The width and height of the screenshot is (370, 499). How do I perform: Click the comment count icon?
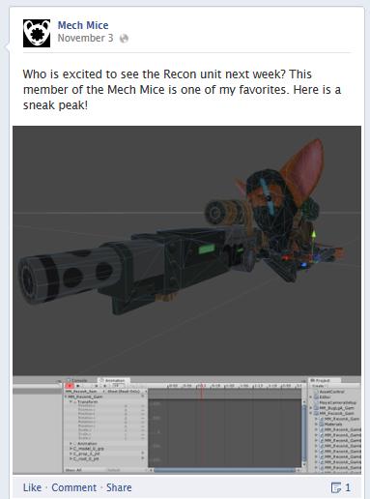click(336, 487)
